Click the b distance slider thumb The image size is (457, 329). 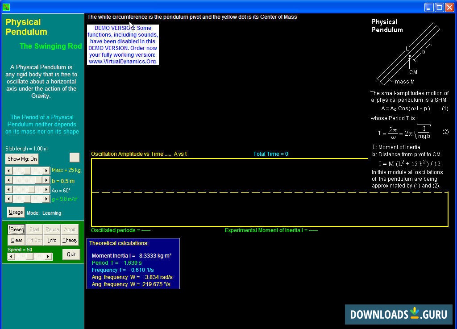point(38,180)
